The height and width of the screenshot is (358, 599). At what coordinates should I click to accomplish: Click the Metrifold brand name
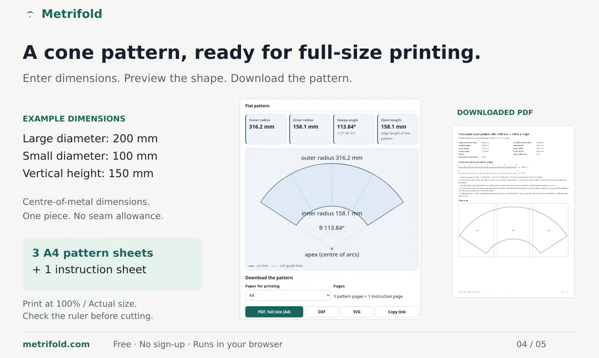tap(72, 14)
